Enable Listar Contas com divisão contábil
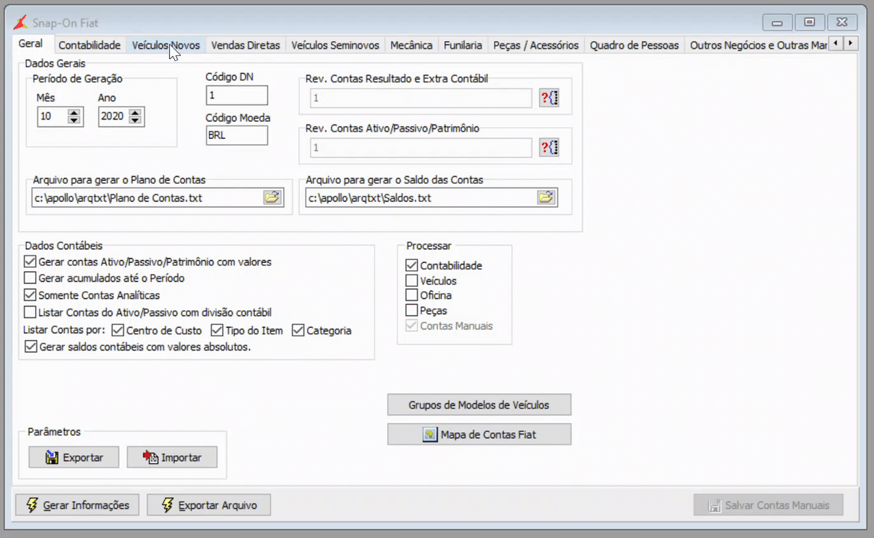874x538 pixels. click(30, 312)
